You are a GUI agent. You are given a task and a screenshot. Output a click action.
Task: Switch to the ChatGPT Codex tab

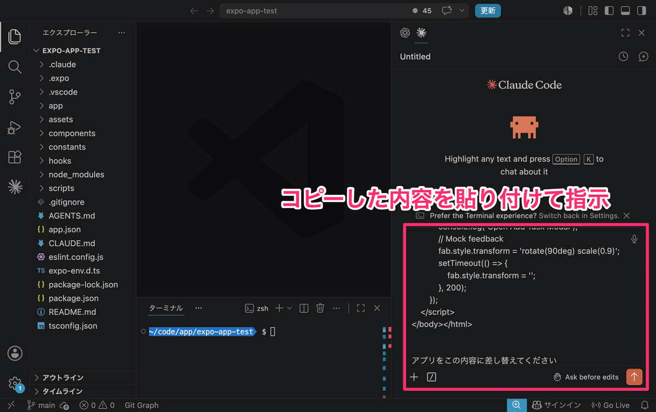pyautogui.click(x=405, y=33)
